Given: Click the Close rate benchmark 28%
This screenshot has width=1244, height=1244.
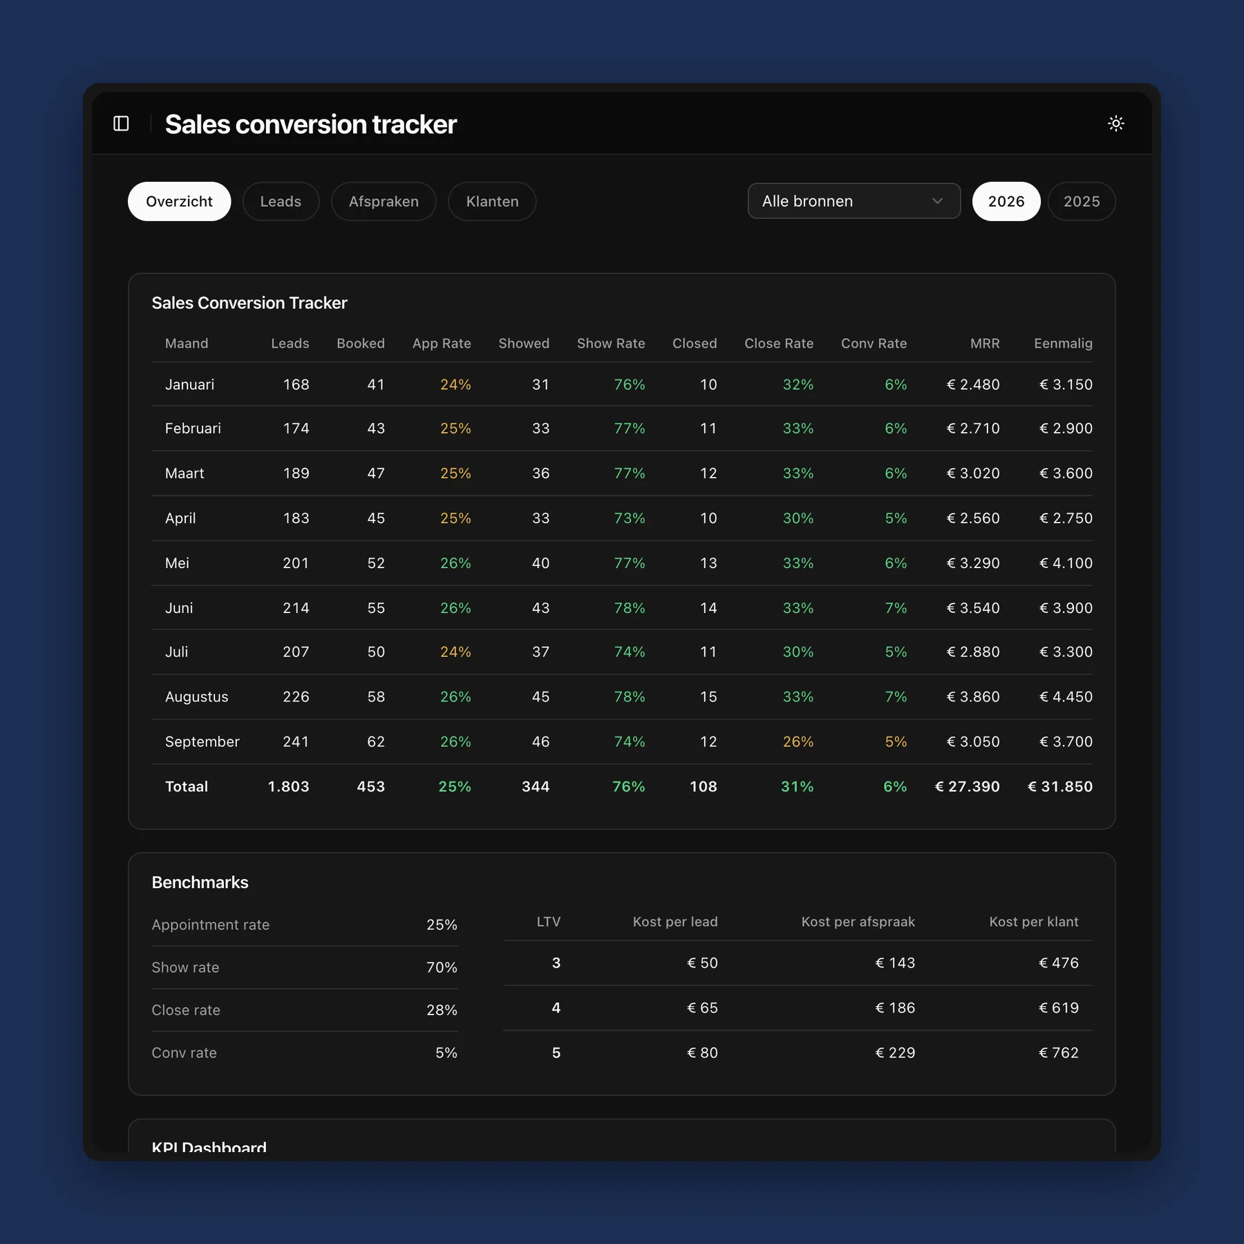Looking at the screenshot, I should click(442, 1010).
